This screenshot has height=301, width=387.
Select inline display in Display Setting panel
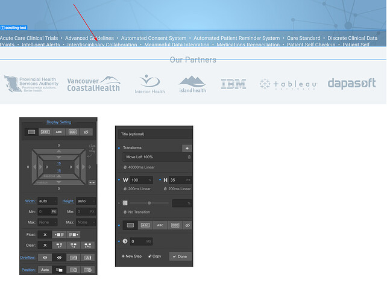pyautogui.click(x=58, y=132)
